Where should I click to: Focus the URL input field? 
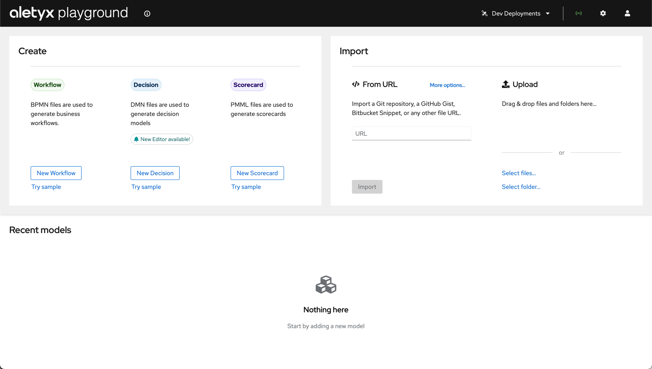click(411, 133)
